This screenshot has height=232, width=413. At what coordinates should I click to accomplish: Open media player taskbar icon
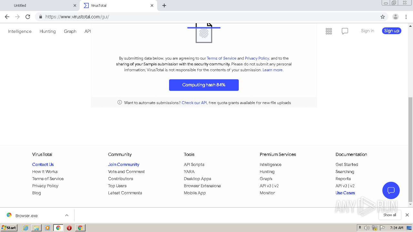(x=47, y=228)
